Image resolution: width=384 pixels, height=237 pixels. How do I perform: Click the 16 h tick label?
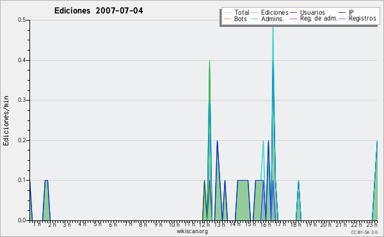click(265, 224)
